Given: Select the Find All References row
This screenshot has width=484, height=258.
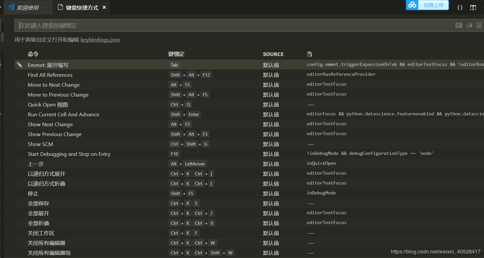Looking at the screenshot, I should coord(50,75).
